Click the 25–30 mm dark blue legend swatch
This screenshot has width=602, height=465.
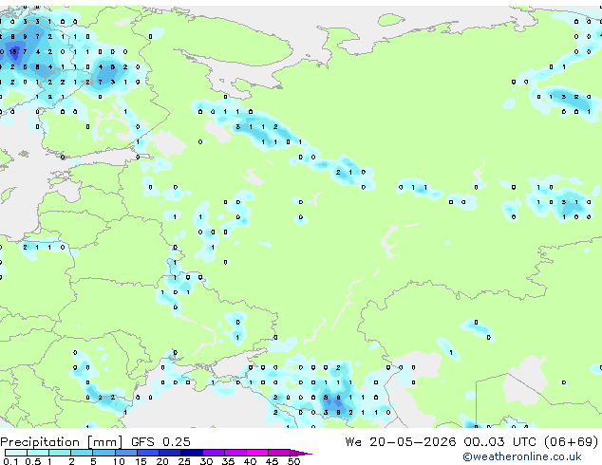click(x=192, y=453)
